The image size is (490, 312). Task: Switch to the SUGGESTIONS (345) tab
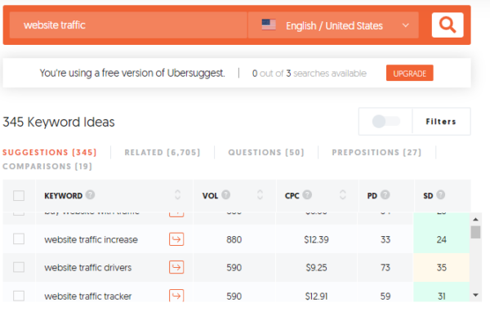50,152
